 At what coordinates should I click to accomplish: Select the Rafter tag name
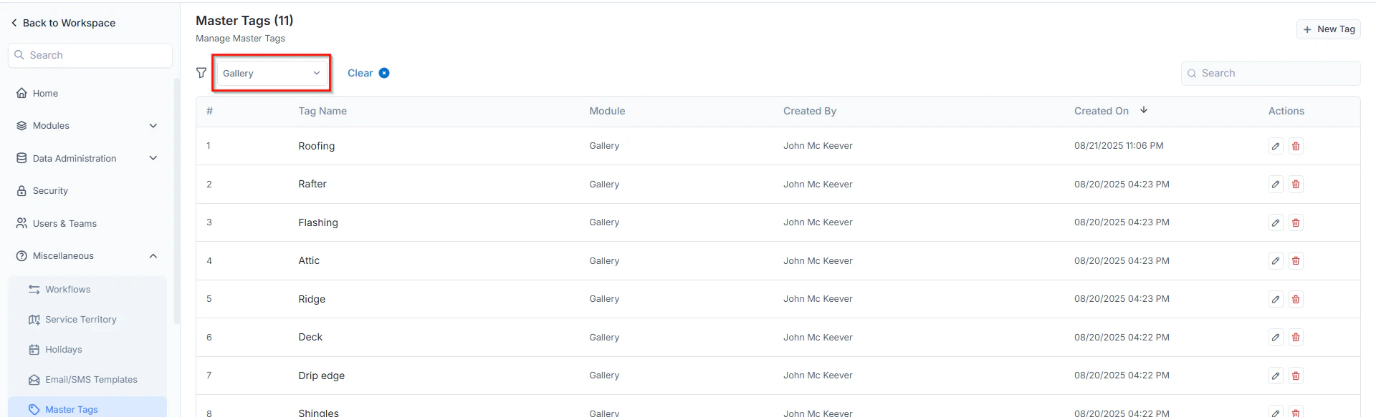tap(312, 184)
